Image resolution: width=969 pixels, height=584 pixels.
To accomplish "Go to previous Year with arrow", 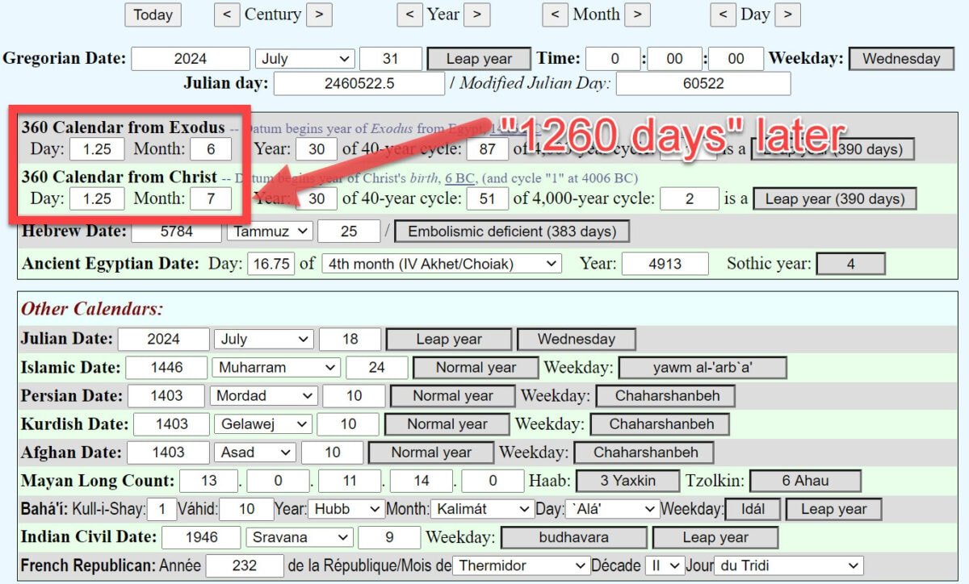I will [410, 15].
